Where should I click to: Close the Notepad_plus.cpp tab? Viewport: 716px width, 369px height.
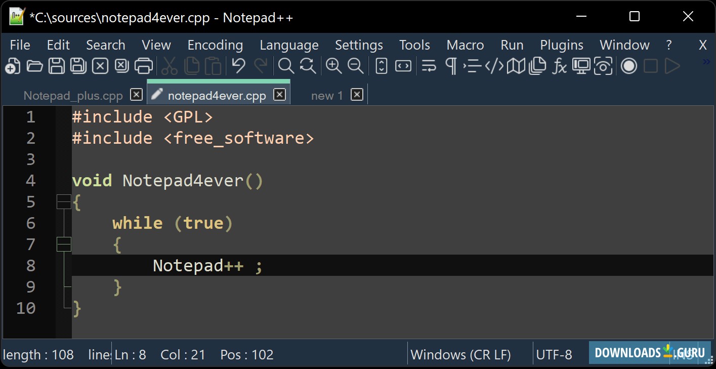pyautogui.click(x=136, y=94)
